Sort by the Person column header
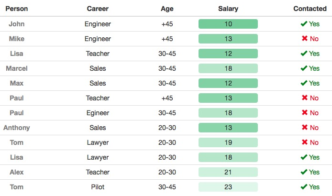This screenshot has height=196, width=332. coord(17,9)
